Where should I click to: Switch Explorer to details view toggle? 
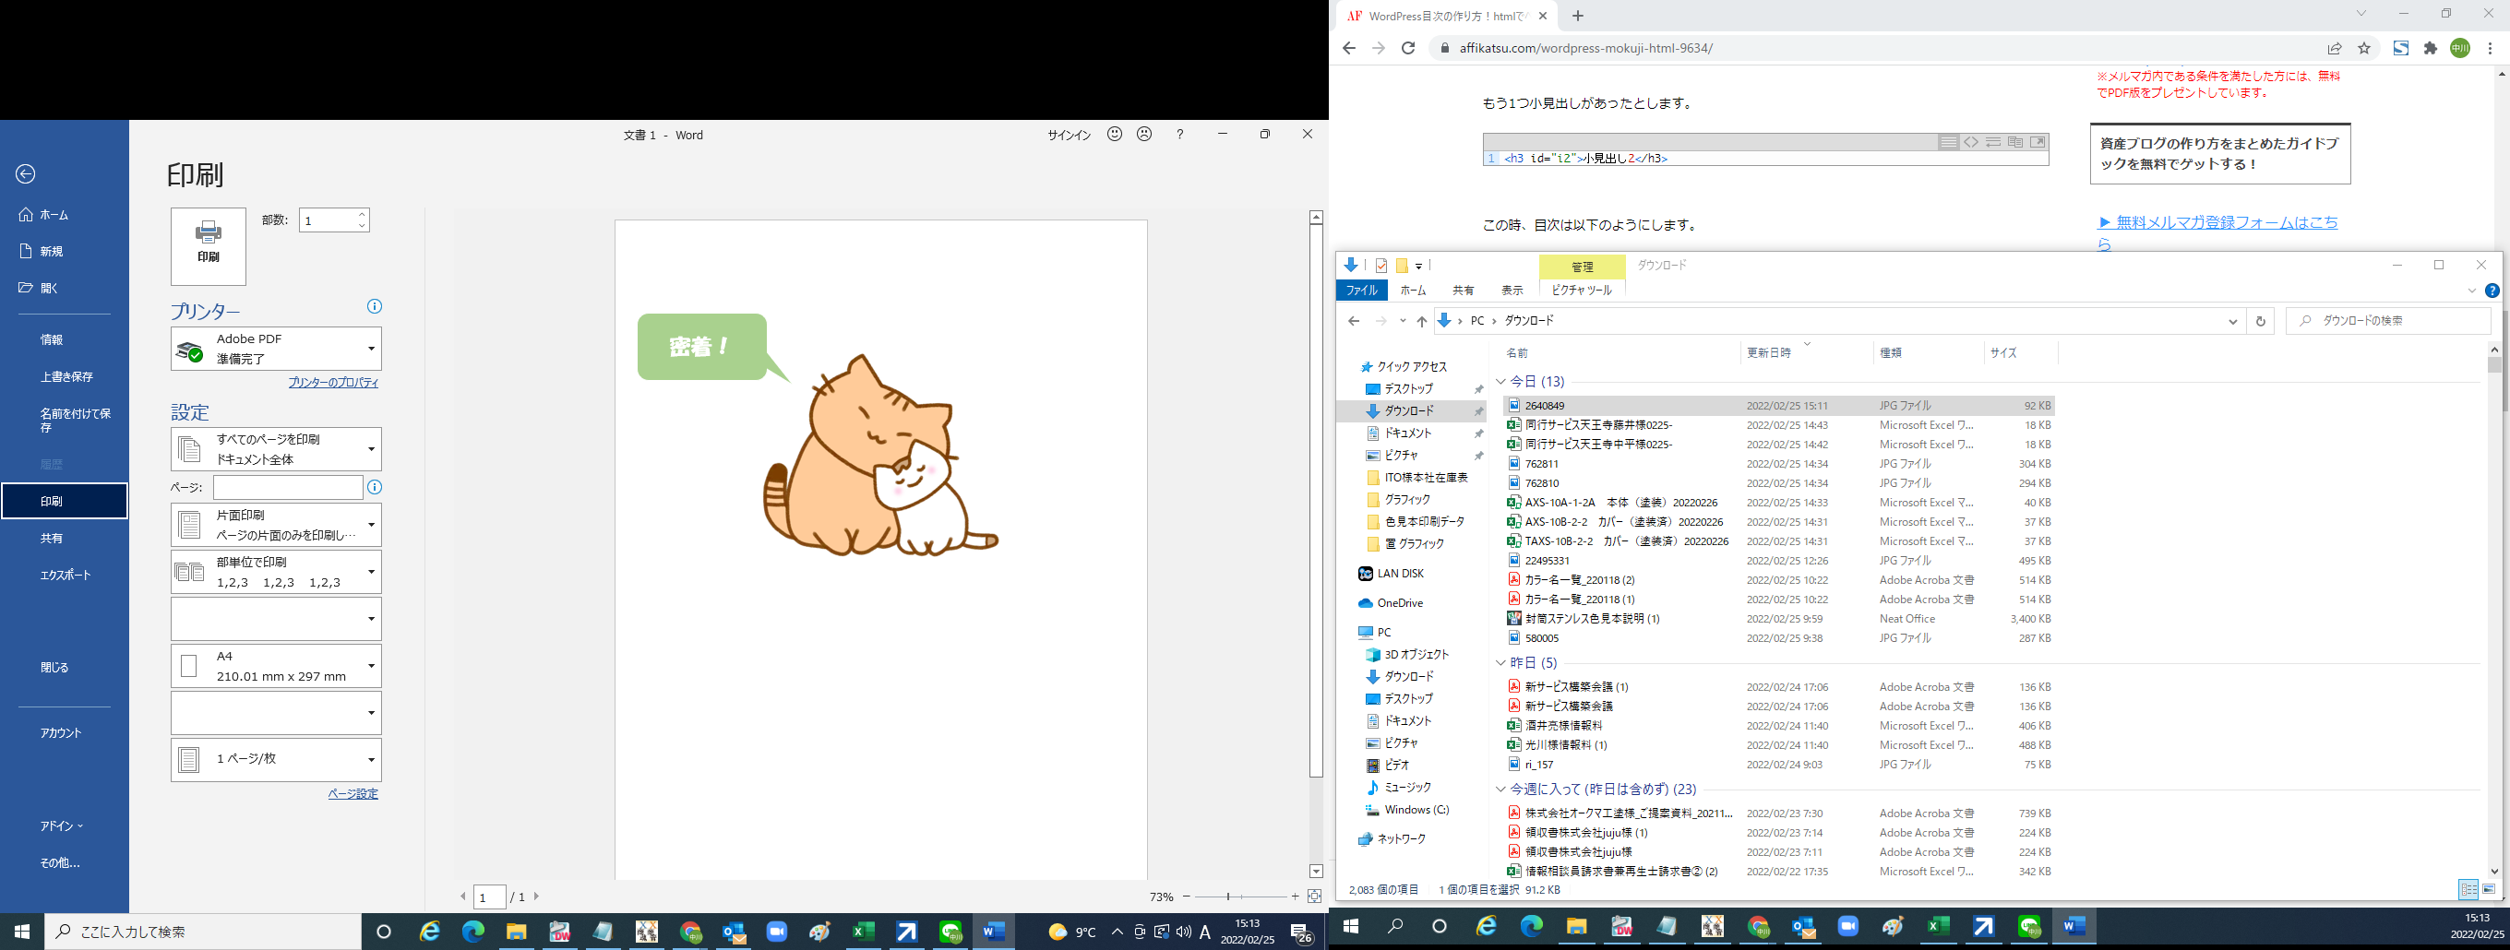pyautogui.click(x=2468, y=890)
